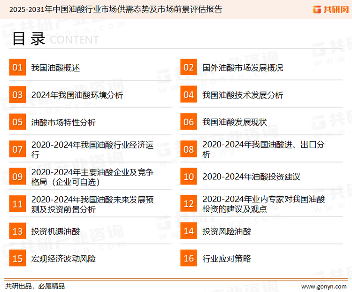352x292 pixels.
Task: Click the orange 16 number box
Action: point(189,258)
